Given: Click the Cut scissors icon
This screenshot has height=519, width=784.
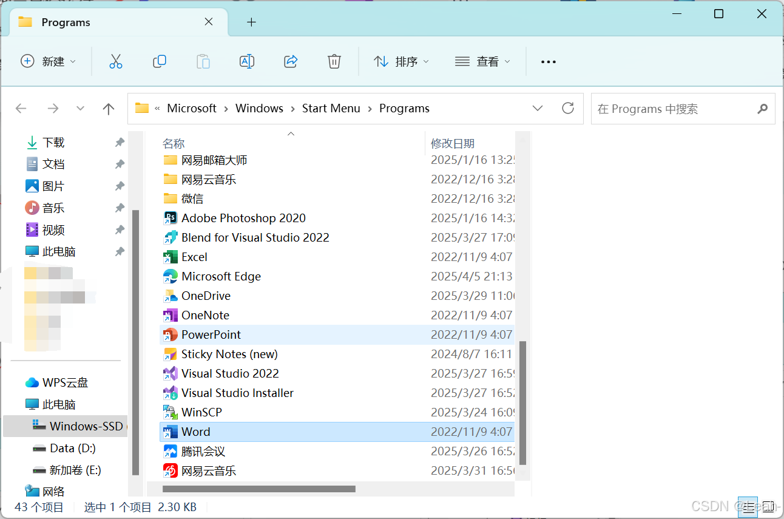Looking at the screenshot, I should 116,61.
